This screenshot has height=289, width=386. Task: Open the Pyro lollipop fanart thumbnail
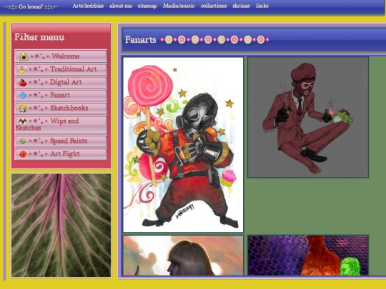[x=183, y=145]
